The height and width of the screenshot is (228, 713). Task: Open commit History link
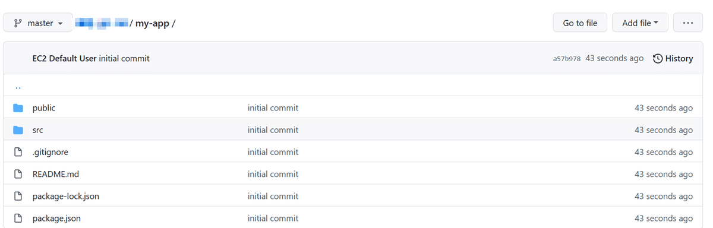[673, 58]
